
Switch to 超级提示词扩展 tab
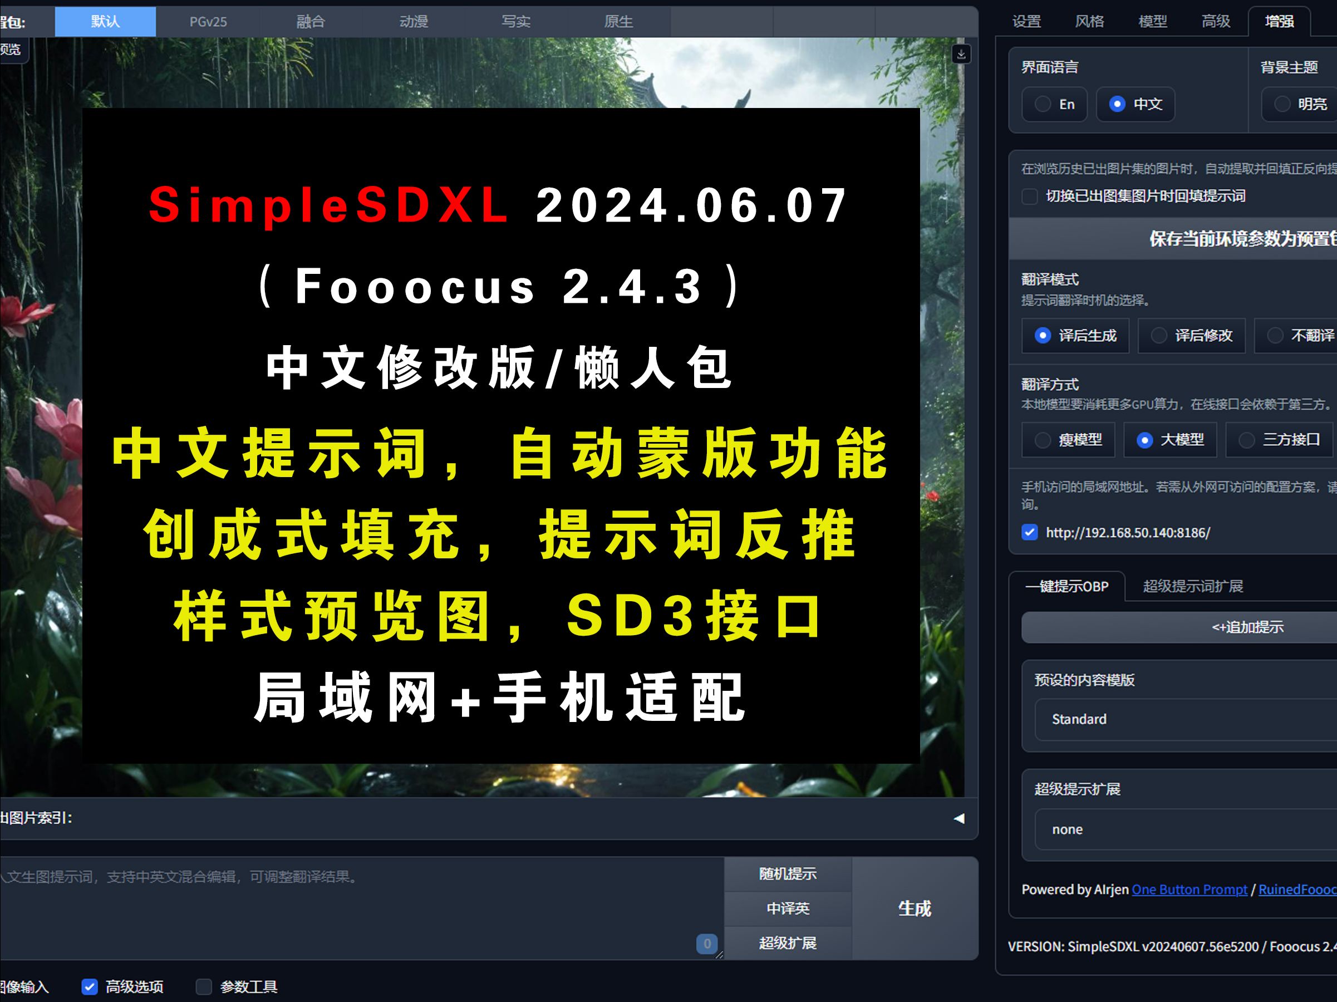click(1192, 586)
